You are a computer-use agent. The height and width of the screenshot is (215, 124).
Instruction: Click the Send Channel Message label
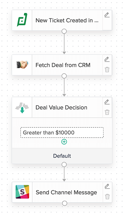pos(66,192)
